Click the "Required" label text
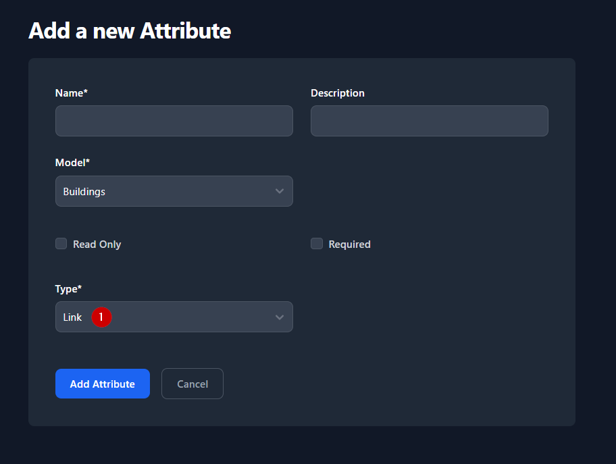Screen dimensions: 616x464 349,244
